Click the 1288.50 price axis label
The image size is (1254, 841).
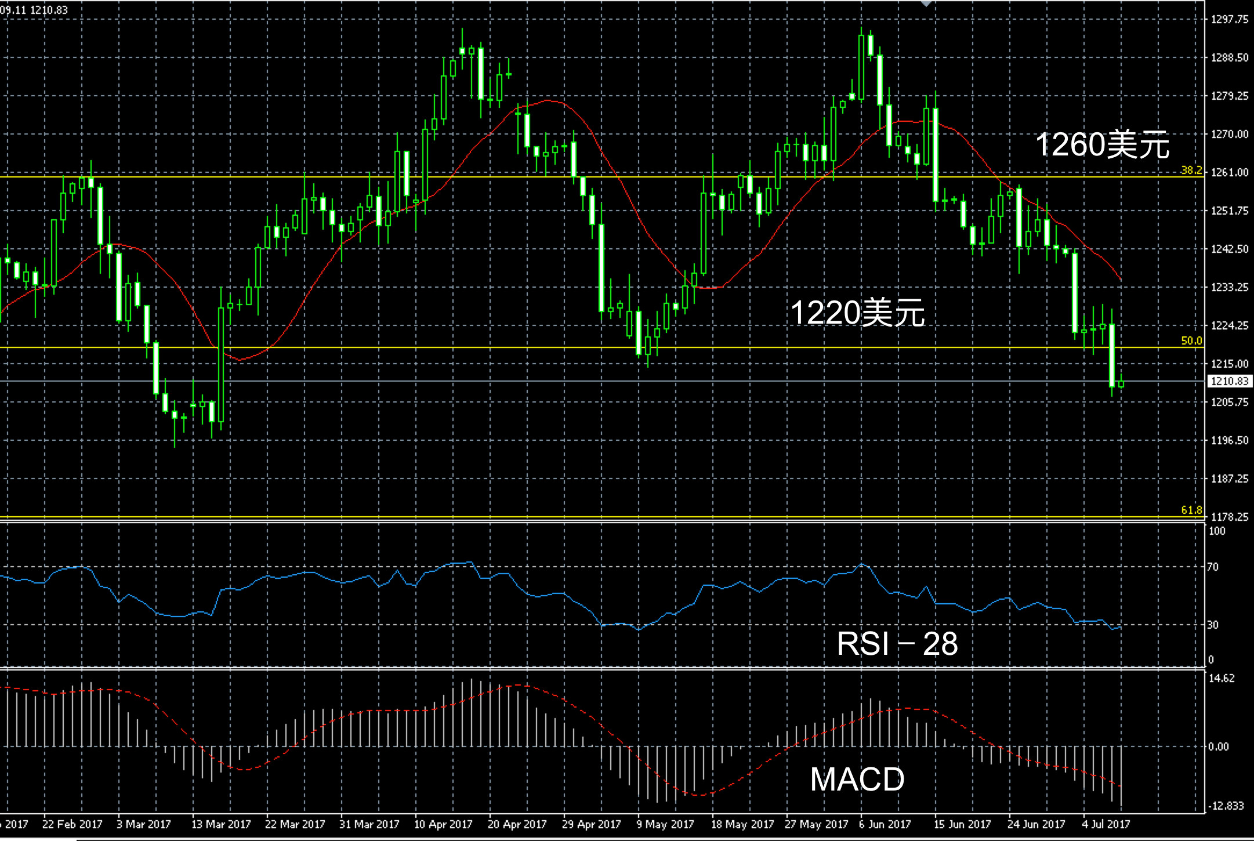coord(1230,58)
